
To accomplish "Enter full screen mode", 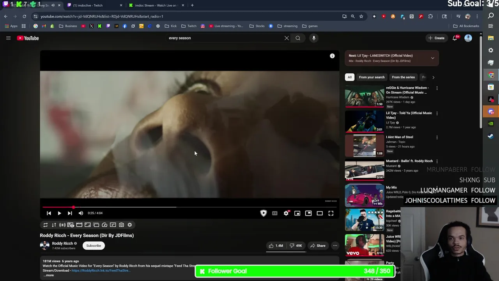I will click(331, 213).
